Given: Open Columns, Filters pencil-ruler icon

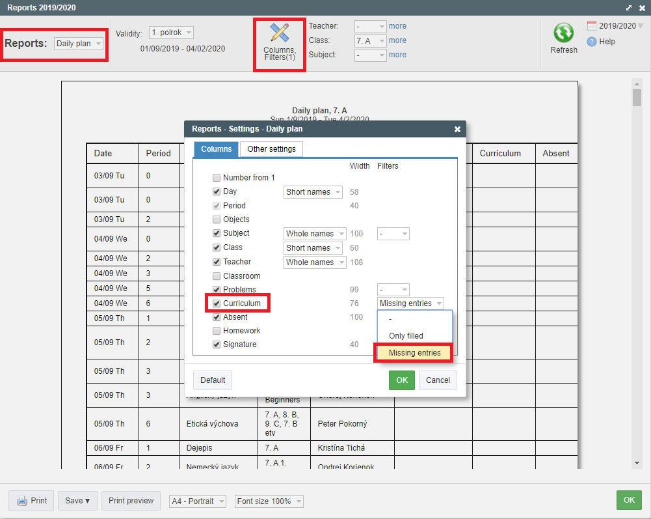Looking at the screenshot, I should click(x=280, y=33).
